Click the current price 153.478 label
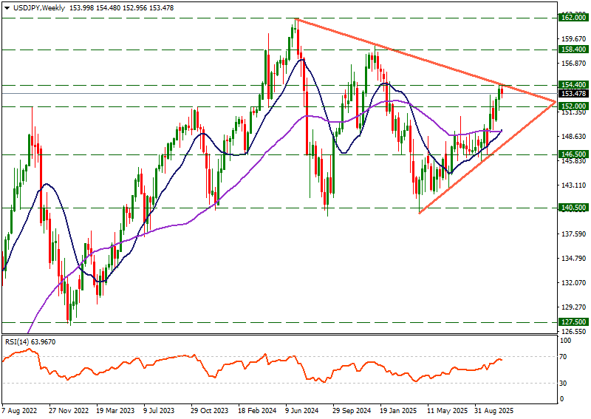 571,94
